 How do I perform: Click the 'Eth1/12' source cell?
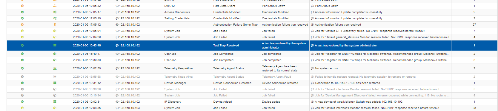click(x=170, y=6)
